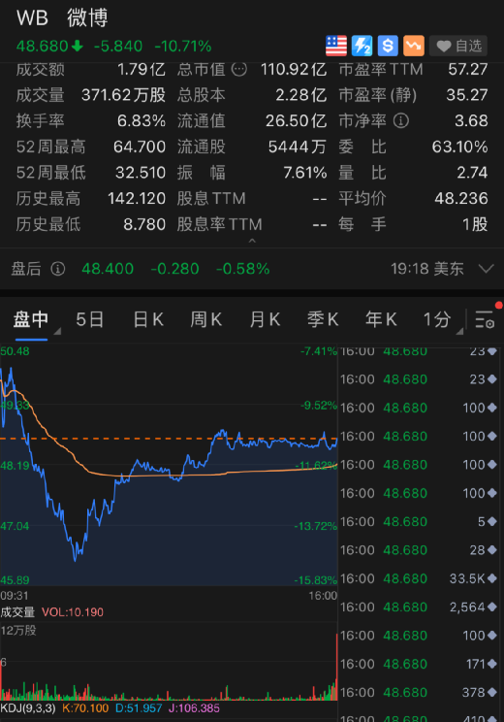Collapse the quote details with the up chevron
Image resolution: width=504 pixels, height=722 pixels.
[x=252, y=241]
